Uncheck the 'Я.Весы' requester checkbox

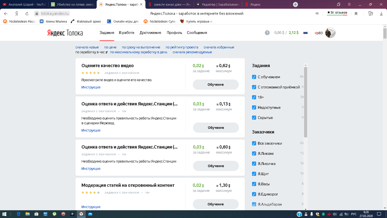[254, 184]
